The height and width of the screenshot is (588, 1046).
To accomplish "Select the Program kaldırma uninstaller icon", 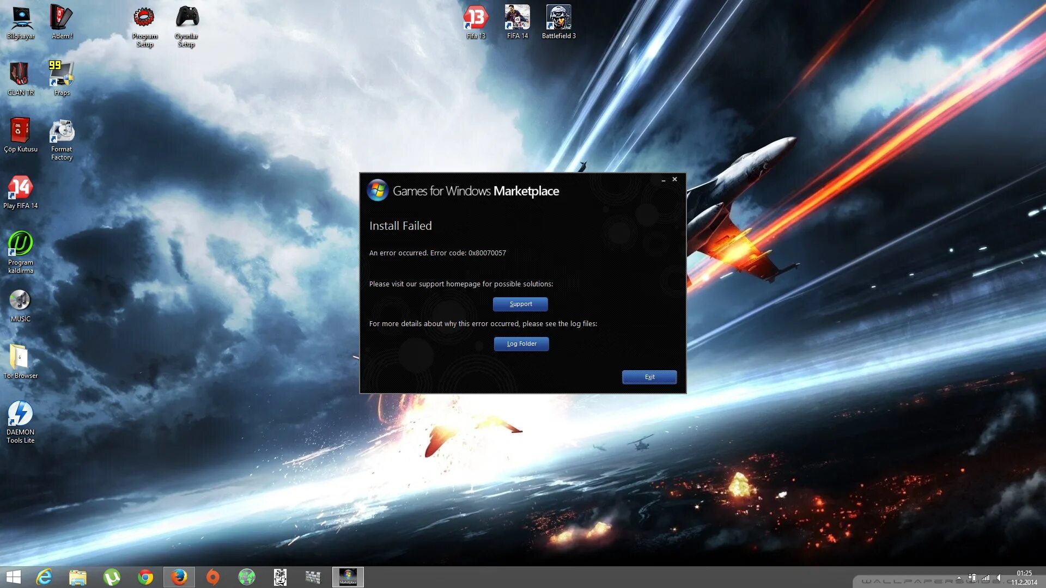I will (21, 252).
